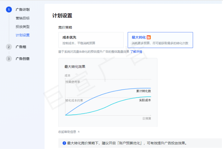
Task: Go to 投放类型 section
Action: click(x=23, y=27)
